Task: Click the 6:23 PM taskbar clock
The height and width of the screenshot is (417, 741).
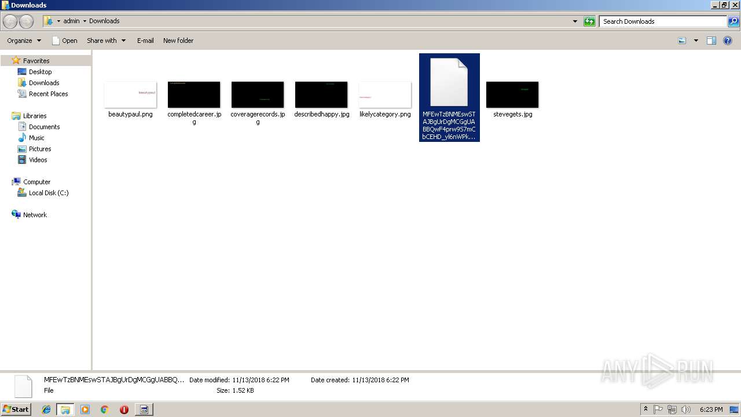Action: 711,409
